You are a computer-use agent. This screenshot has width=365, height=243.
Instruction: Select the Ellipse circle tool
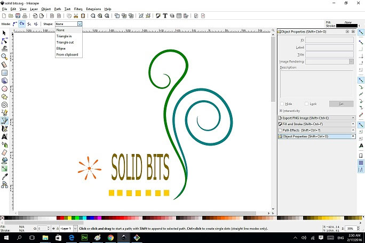pos(4,89)
